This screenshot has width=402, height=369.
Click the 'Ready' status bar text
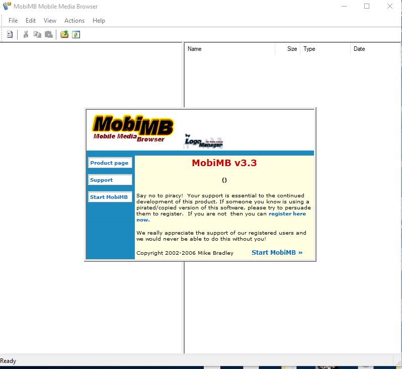[8, 361]
